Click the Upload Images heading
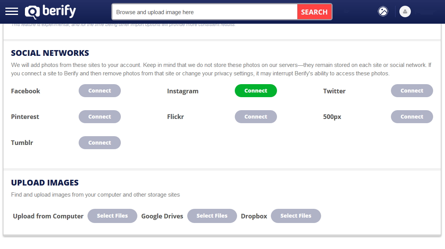The height and width of the screenshot is (249, 445). pyautogui.click(x=45, y=182)
